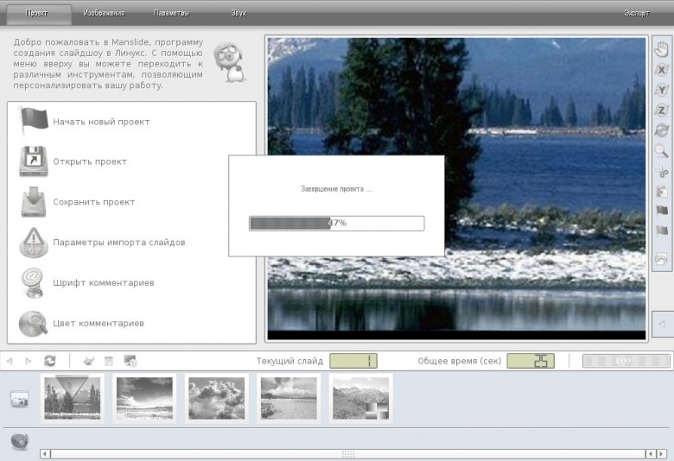Click the magnifier disc comment color icon

point(34,324)
